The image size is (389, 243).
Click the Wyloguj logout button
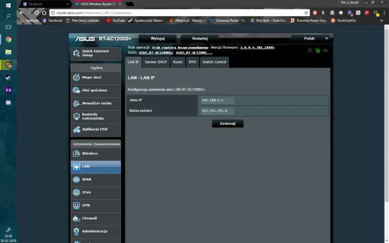[x=158, y=38]
